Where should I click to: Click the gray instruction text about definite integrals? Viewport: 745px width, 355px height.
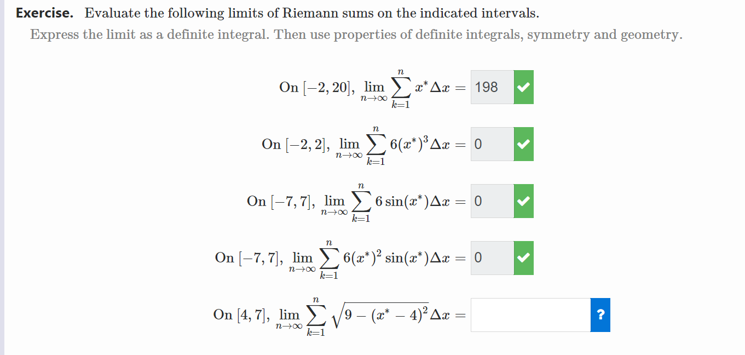pyautogui.click(x=356, y=34)
